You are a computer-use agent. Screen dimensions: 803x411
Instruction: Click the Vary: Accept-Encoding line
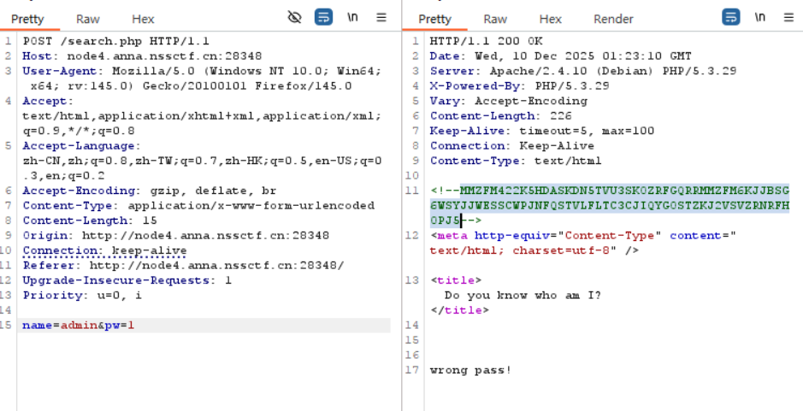pyautogui.click(x=509, y=101)
